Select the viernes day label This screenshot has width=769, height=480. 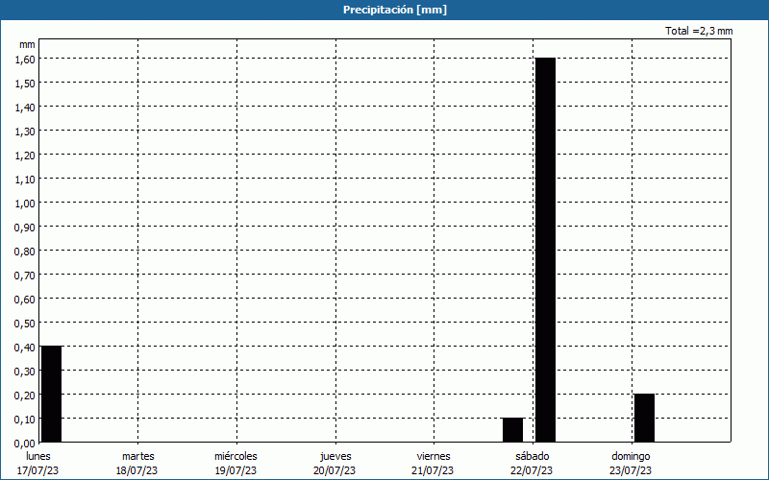pyautogui.click(x=434, y=456)
